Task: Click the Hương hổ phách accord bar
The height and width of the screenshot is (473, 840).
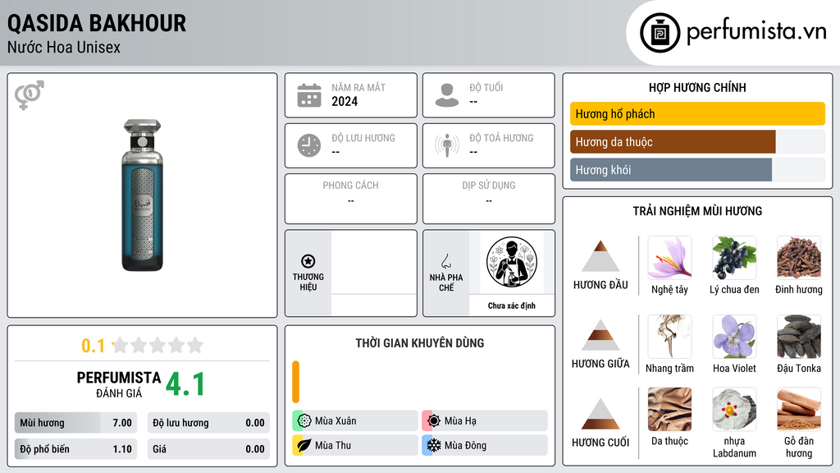Action: (x=697, y=113)
